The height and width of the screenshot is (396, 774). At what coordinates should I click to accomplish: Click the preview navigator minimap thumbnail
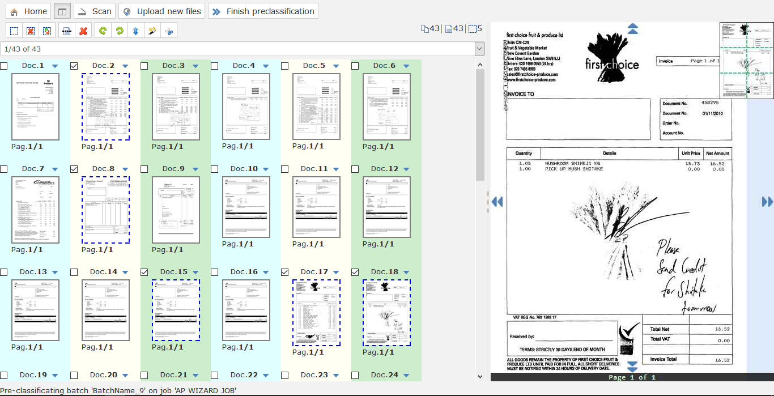point(746,61)
